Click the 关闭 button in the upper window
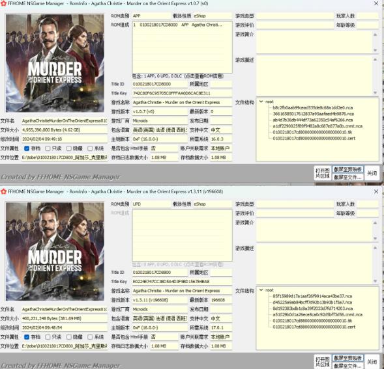The height and width of the screenshot is (369, 384). (372, 173)
